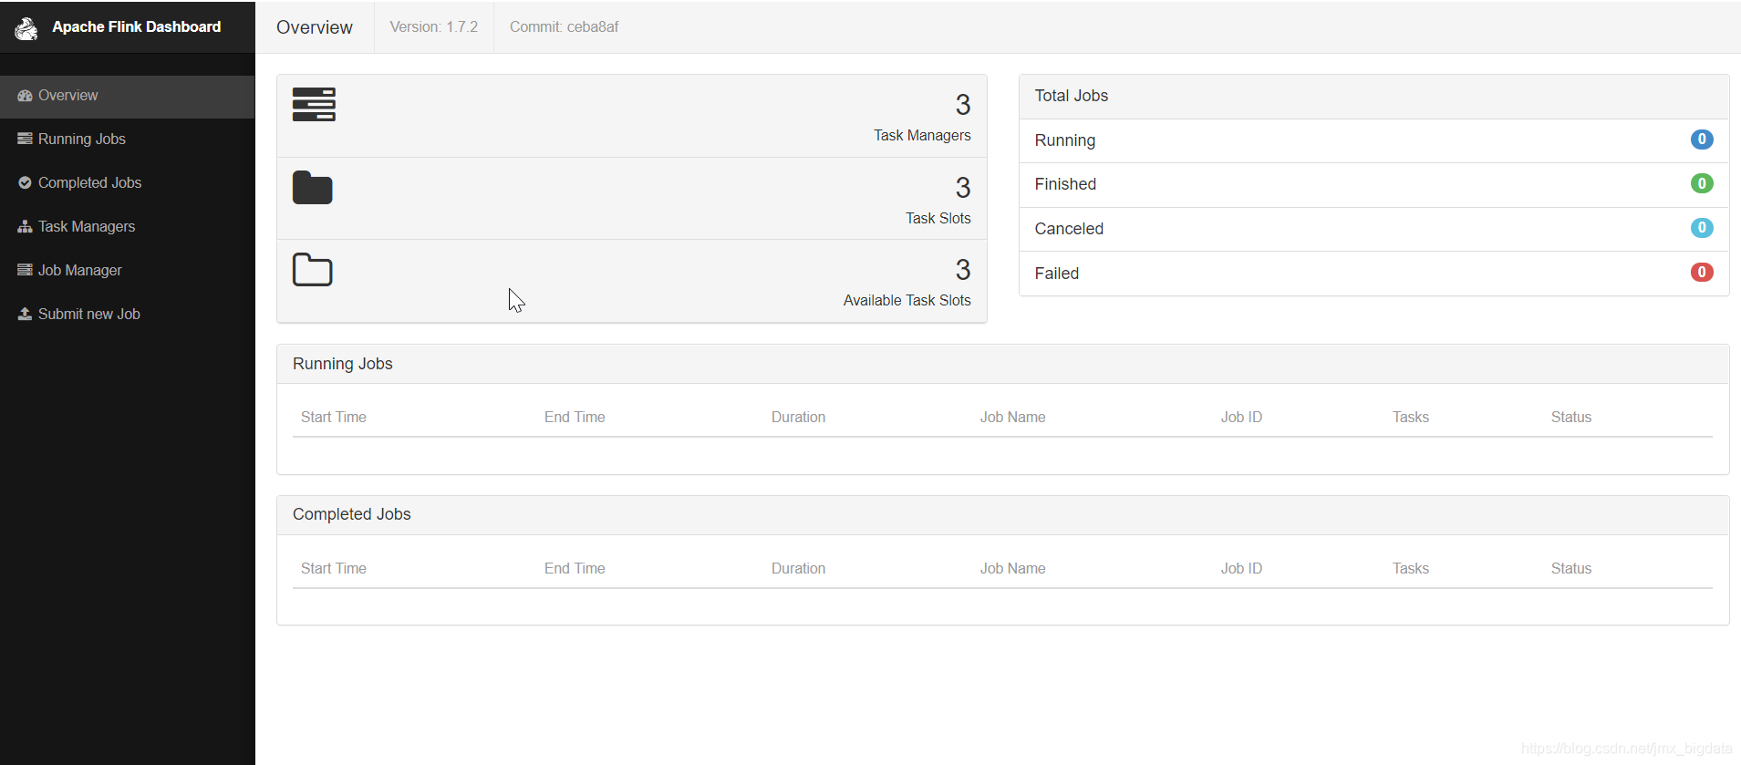This screenshot has width=1741, height=765.
Task: Click the Canceled row in Total Jobs
Action: point(1373,230)
